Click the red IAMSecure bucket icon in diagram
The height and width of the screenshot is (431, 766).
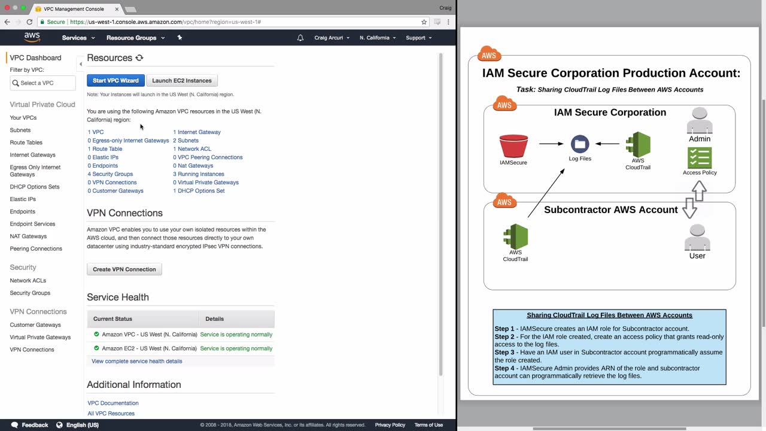coord(513,146)
